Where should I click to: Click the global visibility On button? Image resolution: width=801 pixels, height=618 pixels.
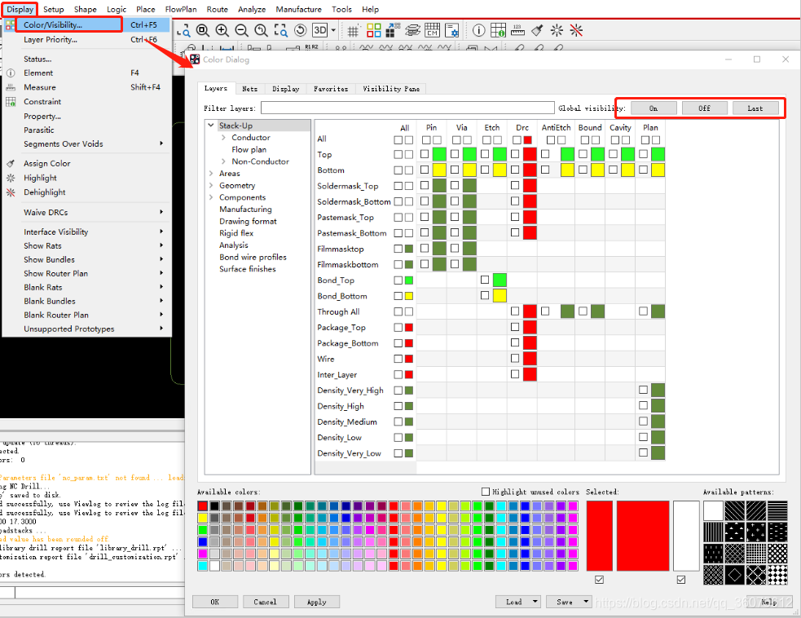click(x=654, y=108)
